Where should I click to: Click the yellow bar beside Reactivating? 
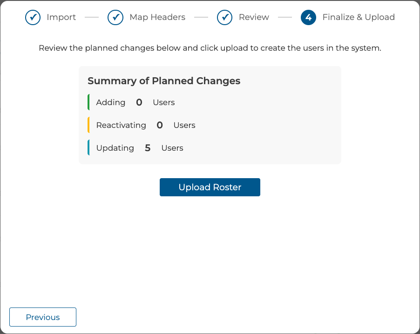(x=88, y=125)
